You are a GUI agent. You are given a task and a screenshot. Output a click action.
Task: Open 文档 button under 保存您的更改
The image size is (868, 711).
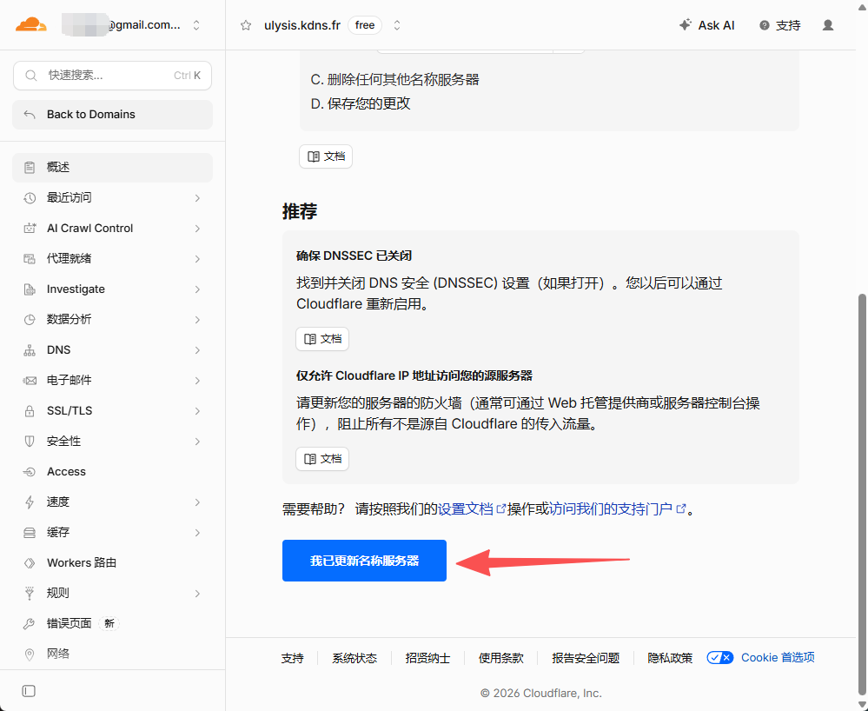point(326,156)
